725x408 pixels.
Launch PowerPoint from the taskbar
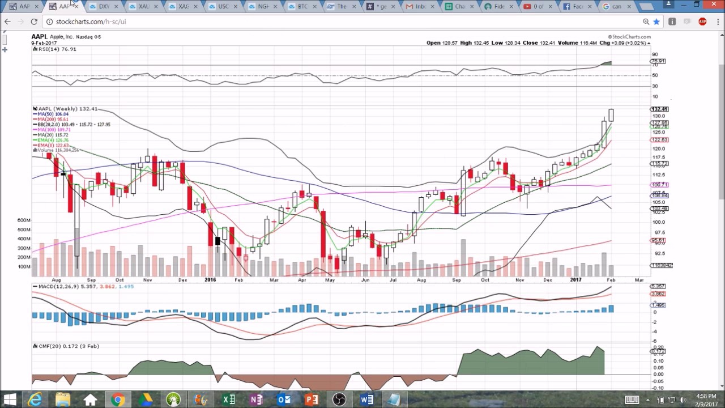tap(312, 400)
